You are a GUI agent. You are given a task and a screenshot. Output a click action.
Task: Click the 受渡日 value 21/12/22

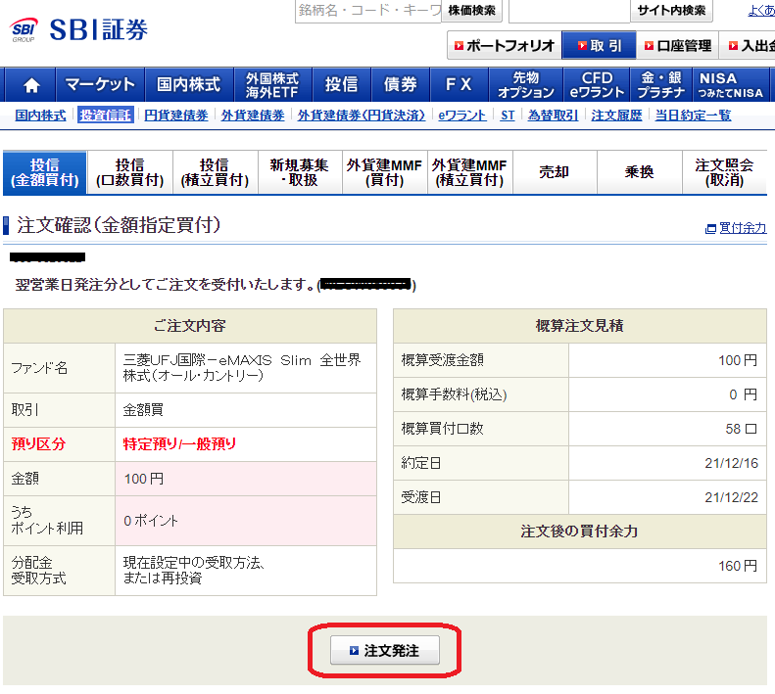(732, 497)
